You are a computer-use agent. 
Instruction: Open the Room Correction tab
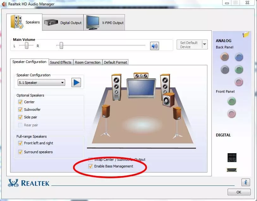point(88,62)
